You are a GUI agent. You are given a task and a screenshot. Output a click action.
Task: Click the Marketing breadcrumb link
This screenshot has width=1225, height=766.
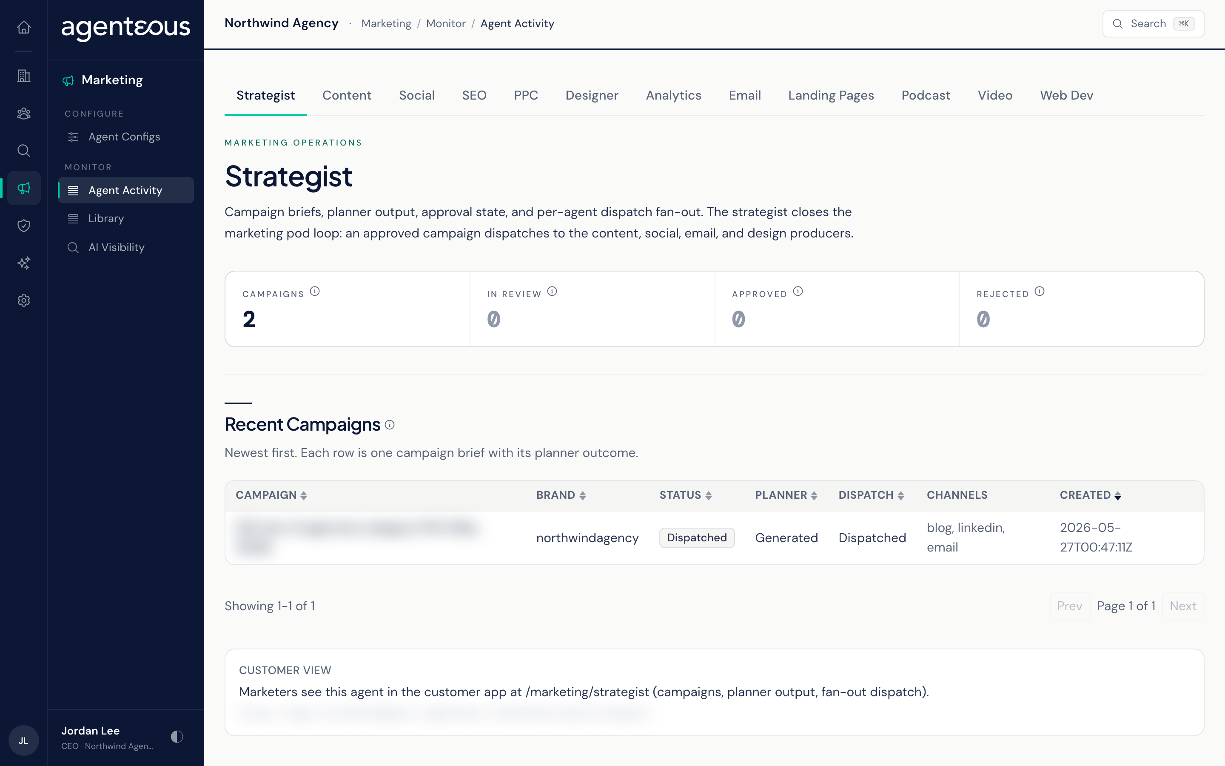386,23
